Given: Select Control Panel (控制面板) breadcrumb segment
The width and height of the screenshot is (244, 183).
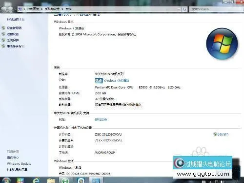Looking at the screenshot, I should (33, 9).
